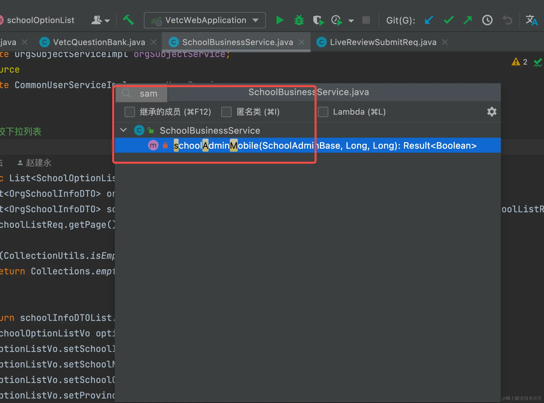
Task: Enable 继承的成员 checkbox
Action: (130, 112)
